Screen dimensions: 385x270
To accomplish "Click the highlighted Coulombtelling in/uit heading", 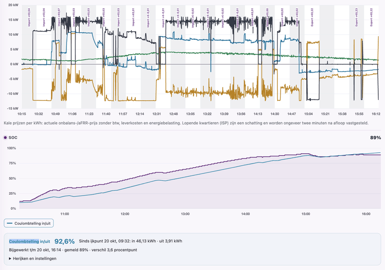I will [29, 241].
